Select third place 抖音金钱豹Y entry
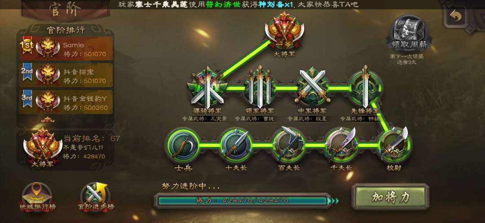The image size is (485, 223). 66,102
